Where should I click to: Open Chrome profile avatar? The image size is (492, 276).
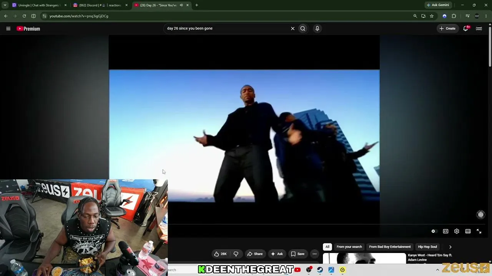point(477,16)
